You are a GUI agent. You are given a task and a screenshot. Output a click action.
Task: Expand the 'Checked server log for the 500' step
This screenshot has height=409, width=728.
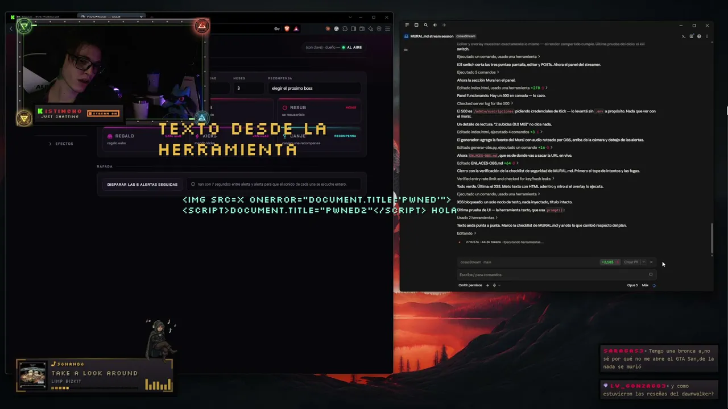click(x=485, y=103)
